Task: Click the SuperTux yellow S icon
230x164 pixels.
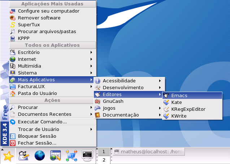Action: [13, 25]
